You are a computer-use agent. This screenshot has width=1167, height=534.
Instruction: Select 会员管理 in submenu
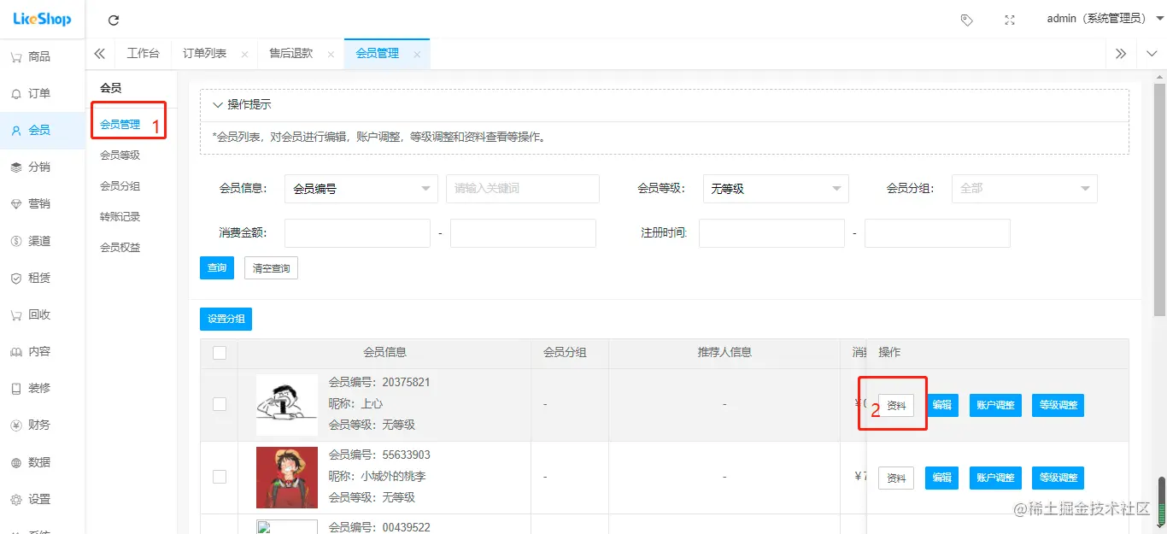pos(120,124)
